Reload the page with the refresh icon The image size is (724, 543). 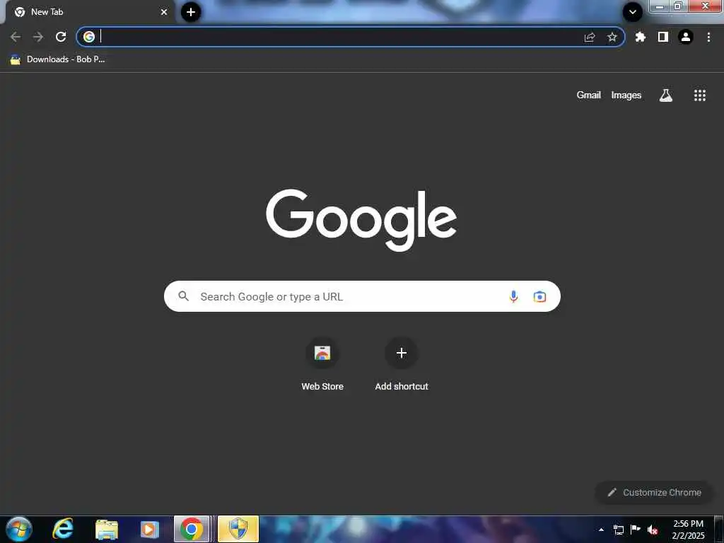tap(61, 37)
